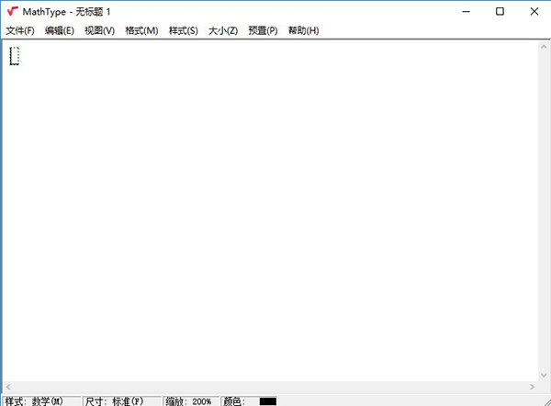Click the horizontal scrollbar right arrow
The width and height of the screenshot is (551, 406).
[530, 387]
